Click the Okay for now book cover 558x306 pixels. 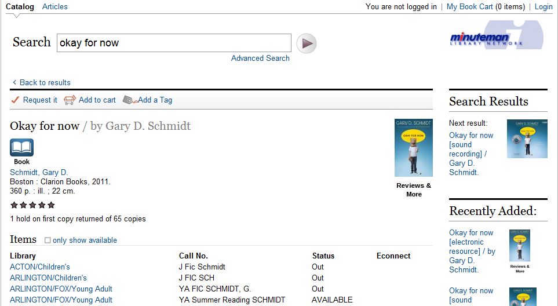coord(414,148)
